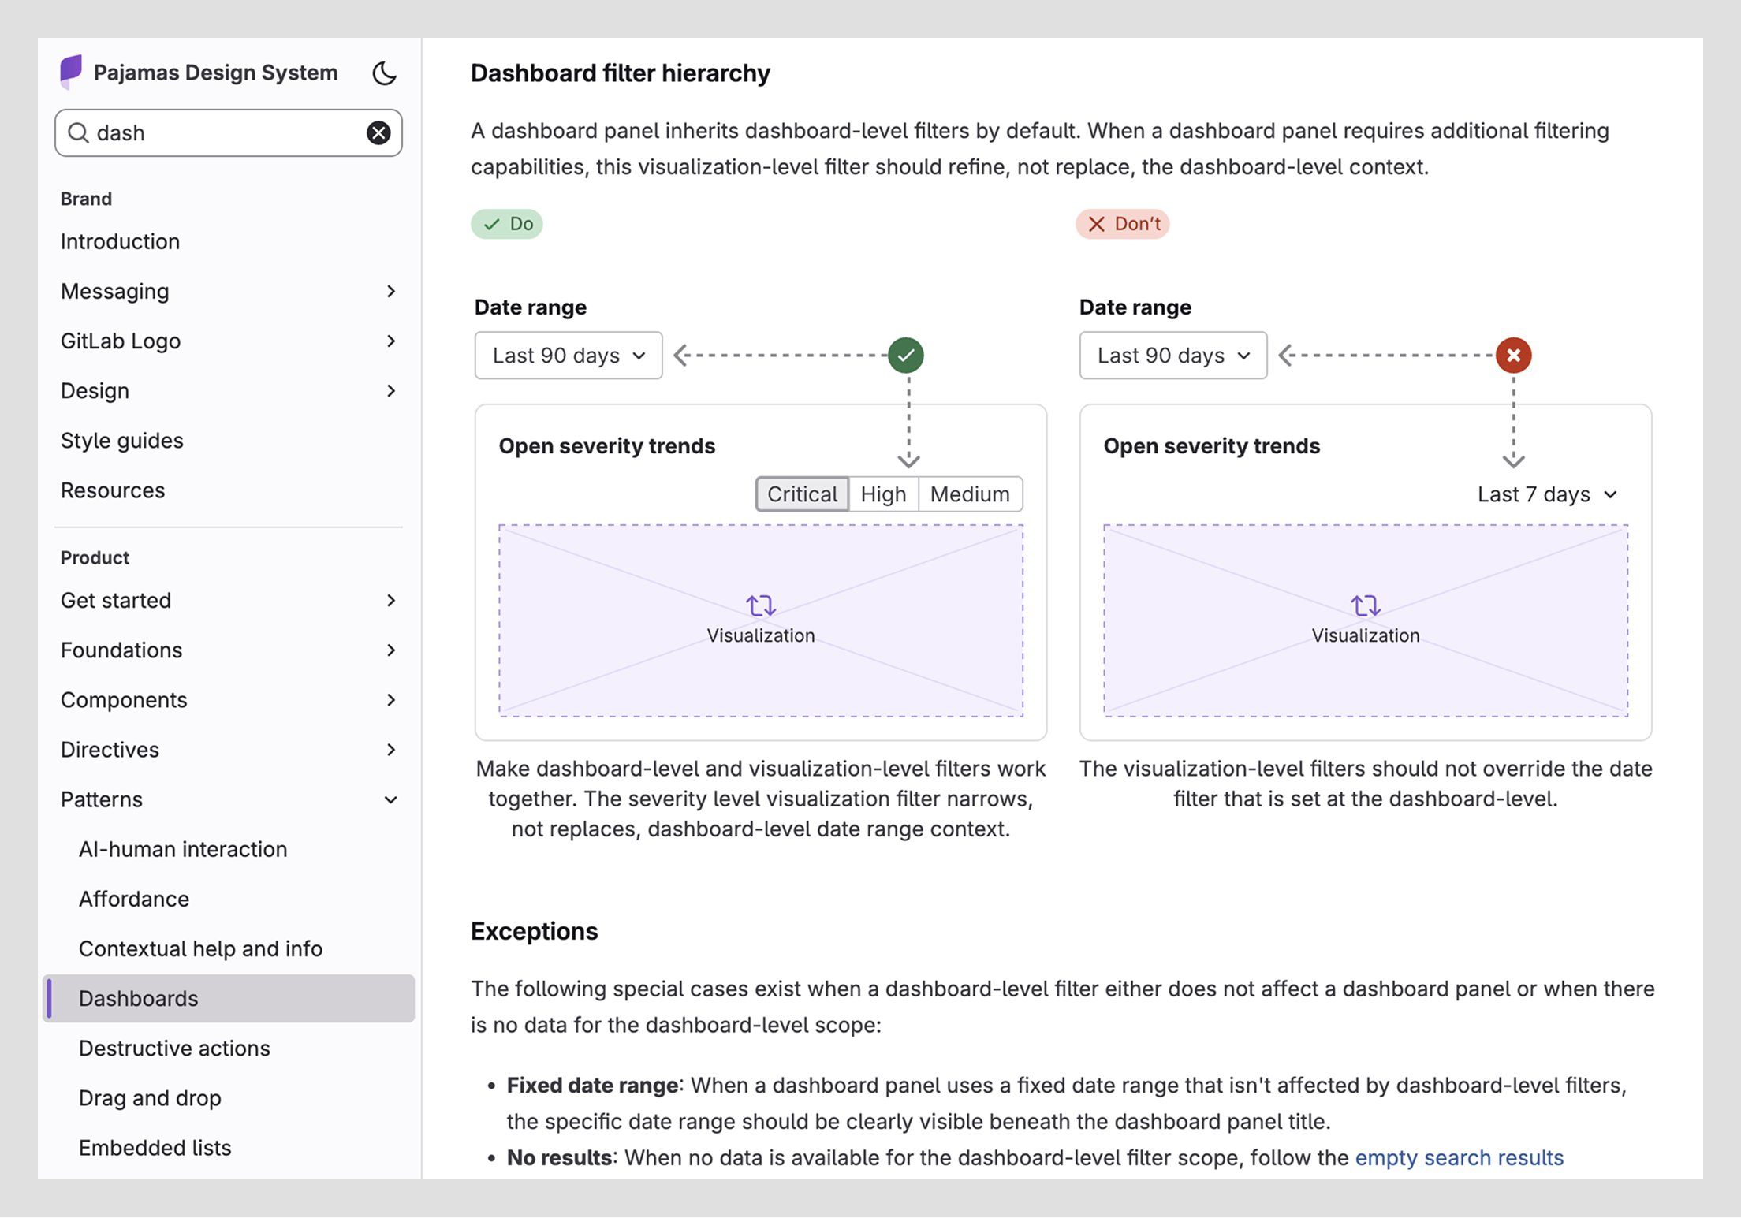This screenshot has width=1741, height=1218.
Task: Click the magnifier icon in the search box
Action: pos(78,132)
